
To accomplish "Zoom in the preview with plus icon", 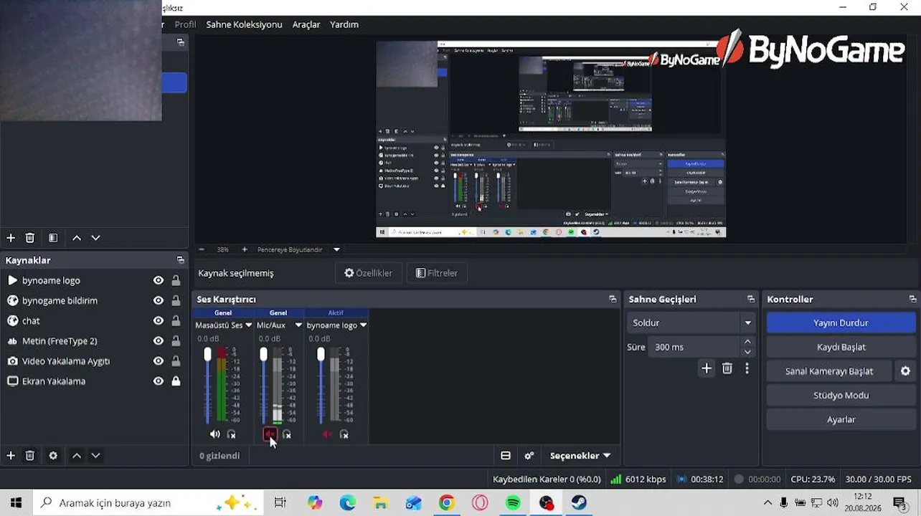I will click(x=245, y=249).
